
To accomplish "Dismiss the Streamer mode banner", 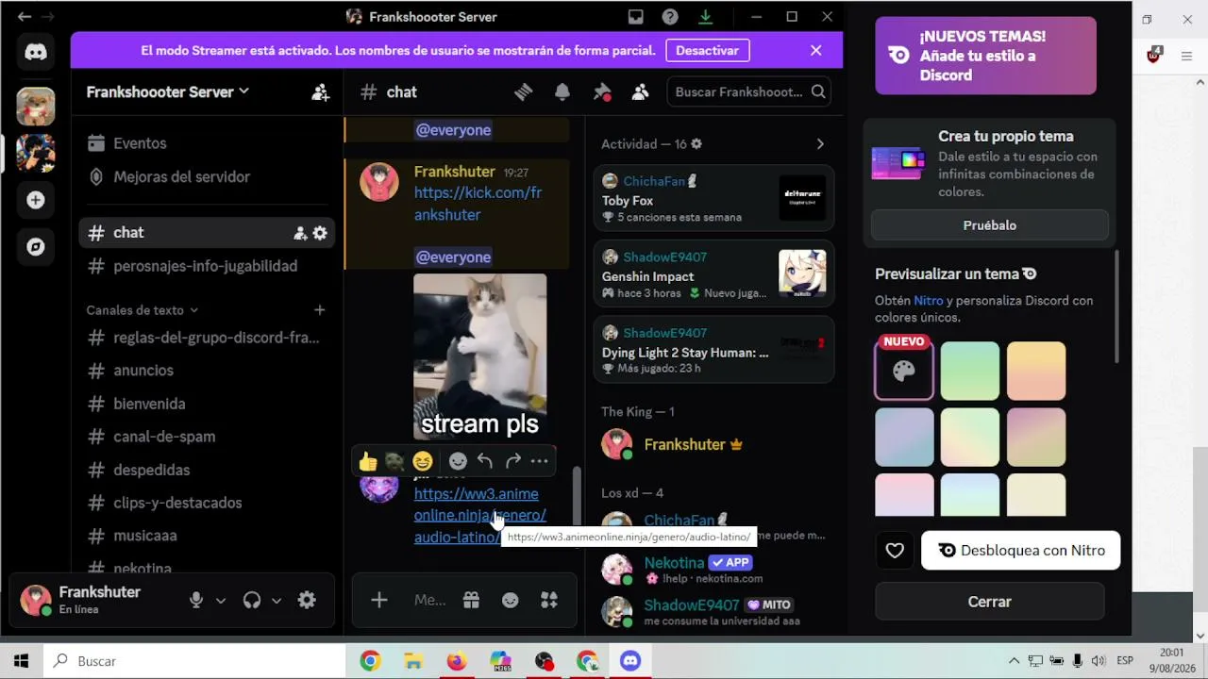I will [x=816, y=50].
